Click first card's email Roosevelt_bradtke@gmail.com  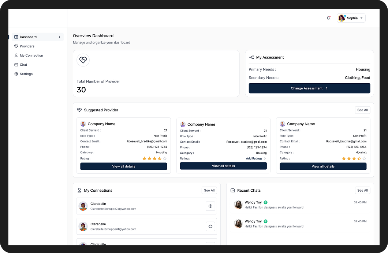pyautogui.click(x=147, y=141)
